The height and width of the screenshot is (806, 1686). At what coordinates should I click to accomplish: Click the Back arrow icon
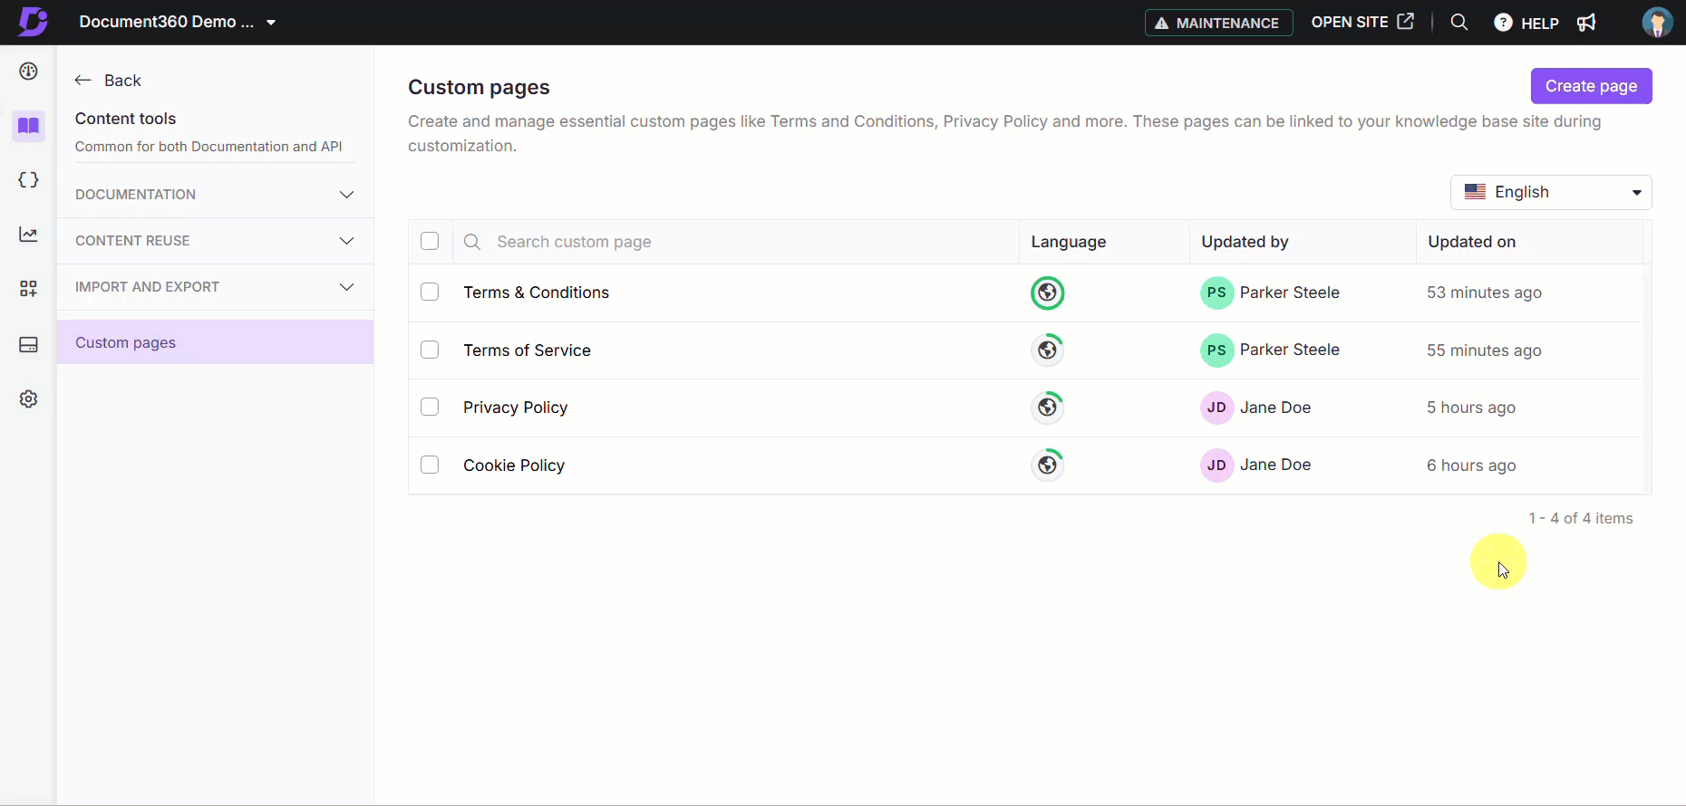coord(83,81)
